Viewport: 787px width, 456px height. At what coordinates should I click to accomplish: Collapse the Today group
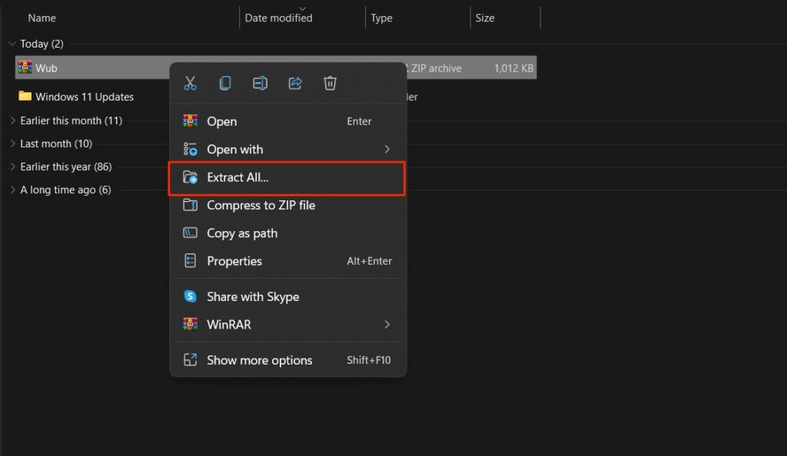pos(12,44)
